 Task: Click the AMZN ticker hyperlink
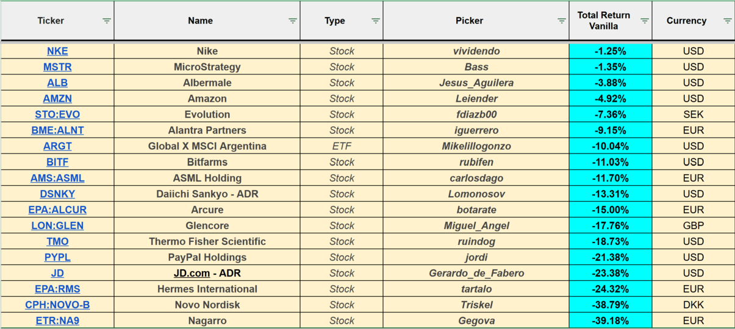tap(57, 99)
